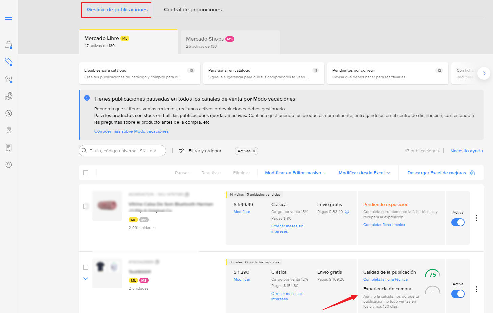Open Modificar en Editor masivo dropdown
Viewport: 493px width, 313px height.
tap(296, 173)
